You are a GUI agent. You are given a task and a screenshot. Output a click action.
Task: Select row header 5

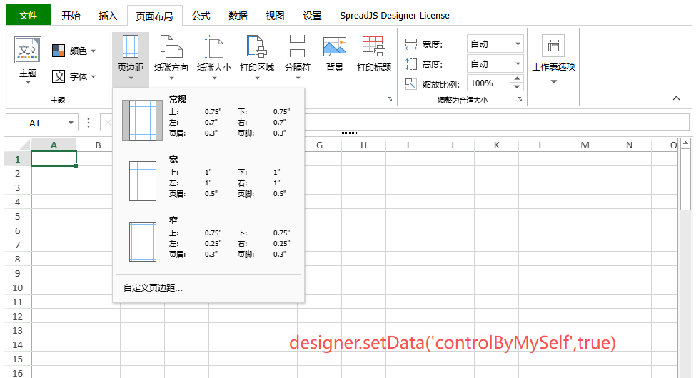pos(18,217)
